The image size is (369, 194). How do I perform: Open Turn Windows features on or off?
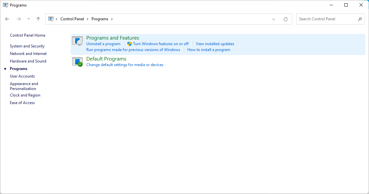coord(158,44)
